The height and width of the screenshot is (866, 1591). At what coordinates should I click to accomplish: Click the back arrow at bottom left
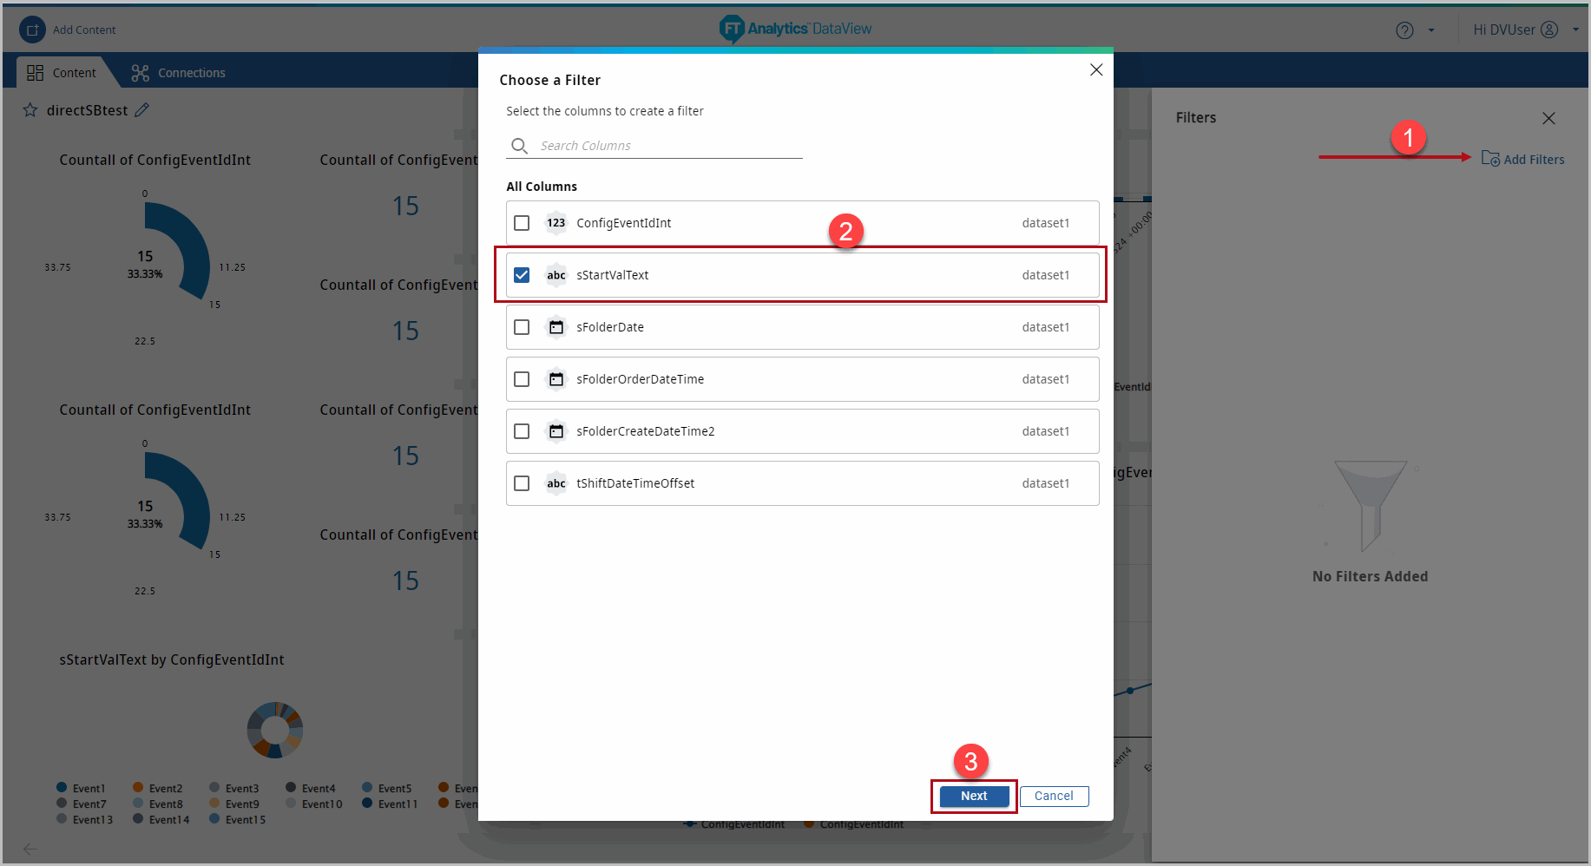30,849
